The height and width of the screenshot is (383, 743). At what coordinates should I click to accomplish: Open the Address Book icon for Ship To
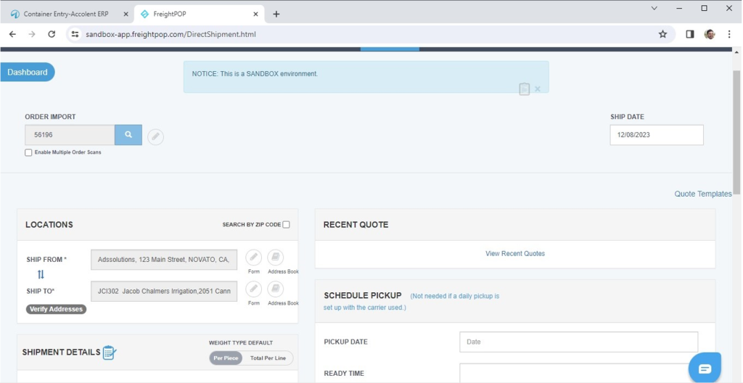coord(275,289)
